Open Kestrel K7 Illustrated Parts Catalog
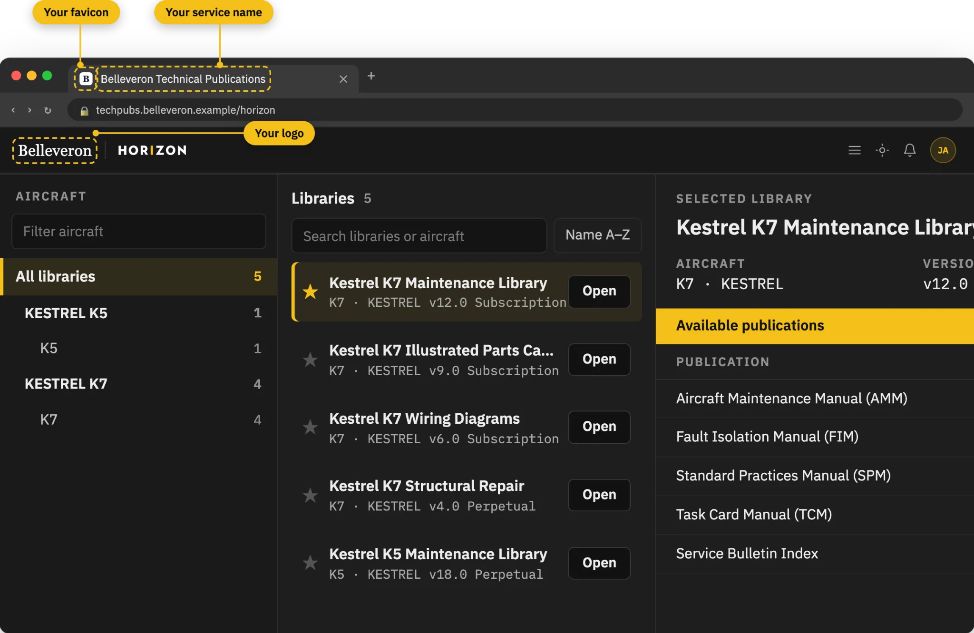Screen dimensions: 974x633 599,359
